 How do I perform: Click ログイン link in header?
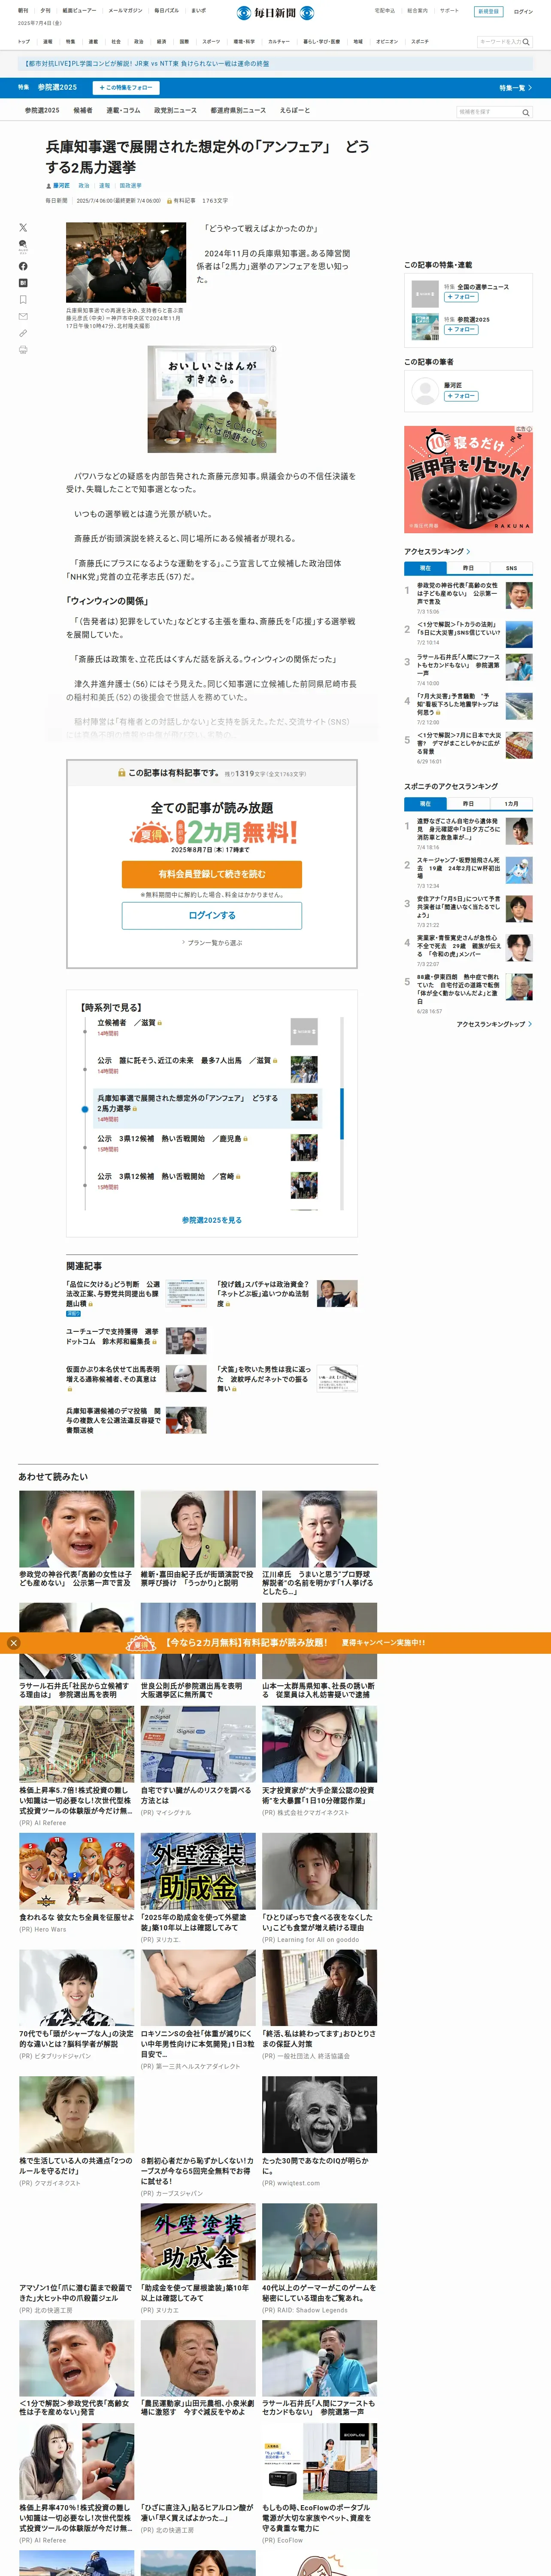coord(523,12)
